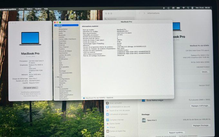219x137 pixels.
Task: Select SCSI parallèle in the hardware list
Action: pos(64,67)
